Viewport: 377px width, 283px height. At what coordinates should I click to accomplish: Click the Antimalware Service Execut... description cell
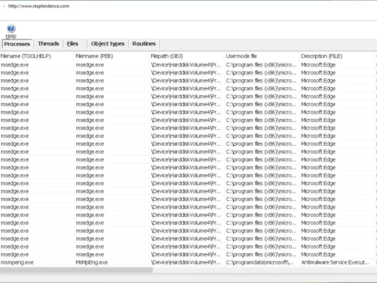coord(335,262)
